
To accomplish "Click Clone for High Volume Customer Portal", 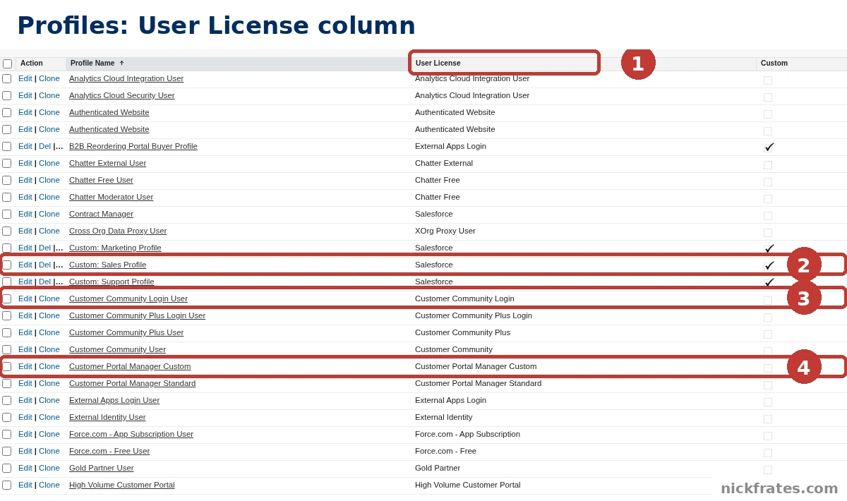I will click(x=49, y=485).
